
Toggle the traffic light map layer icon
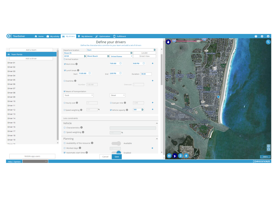[186, 156]
